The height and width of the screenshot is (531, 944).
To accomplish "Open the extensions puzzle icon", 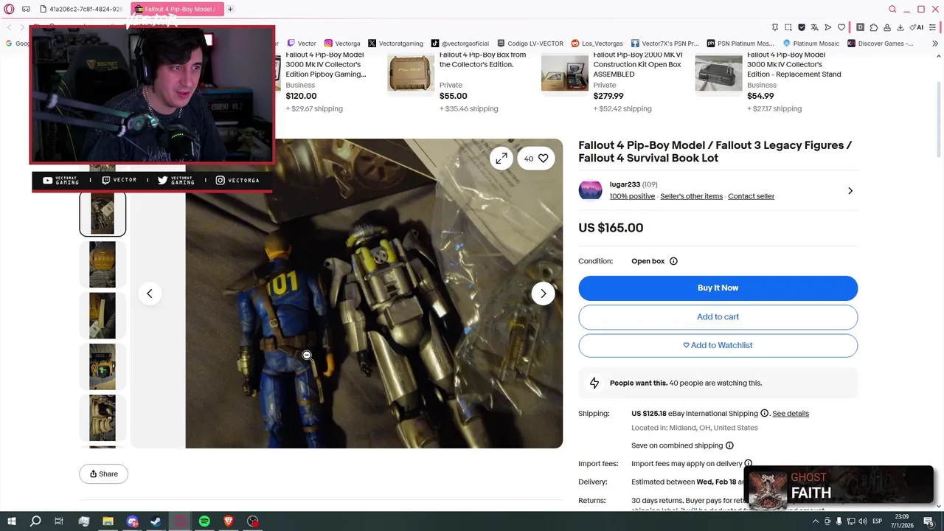I will (x=874, y=27).
